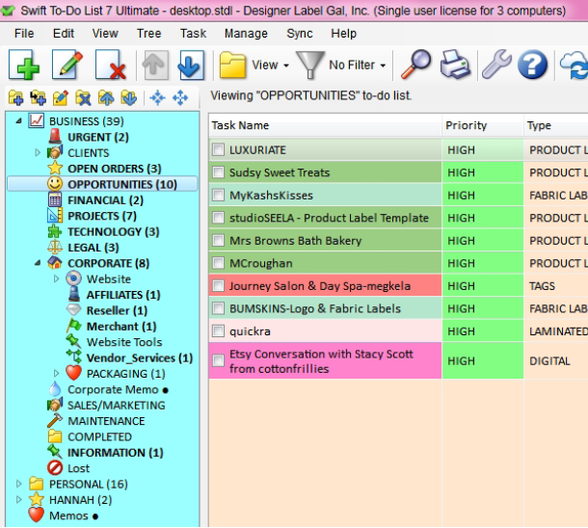
Task: Tick the MCroughan task checkbox
Action: (x=218, y=263)
